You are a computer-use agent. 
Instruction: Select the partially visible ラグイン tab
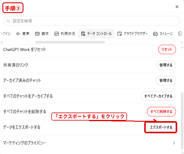coord(5,34)
